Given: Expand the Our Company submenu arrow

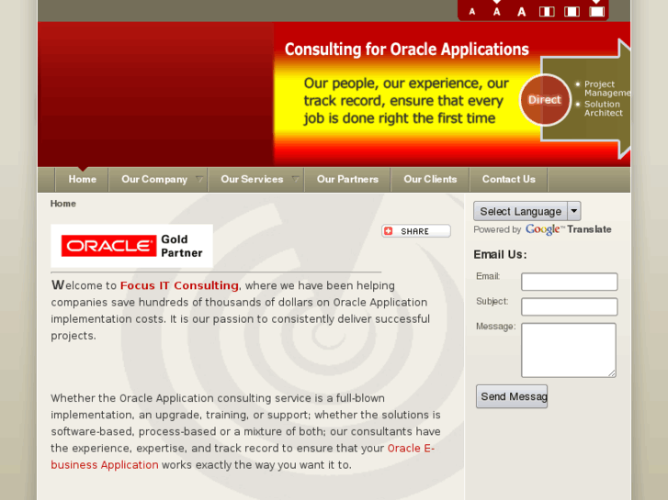Looking at the screenshot, I should tap(199, 179).
